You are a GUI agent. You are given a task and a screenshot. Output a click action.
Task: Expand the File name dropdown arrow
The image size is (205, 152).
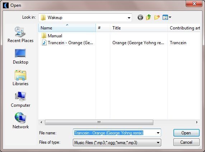[x=158, y=133]
